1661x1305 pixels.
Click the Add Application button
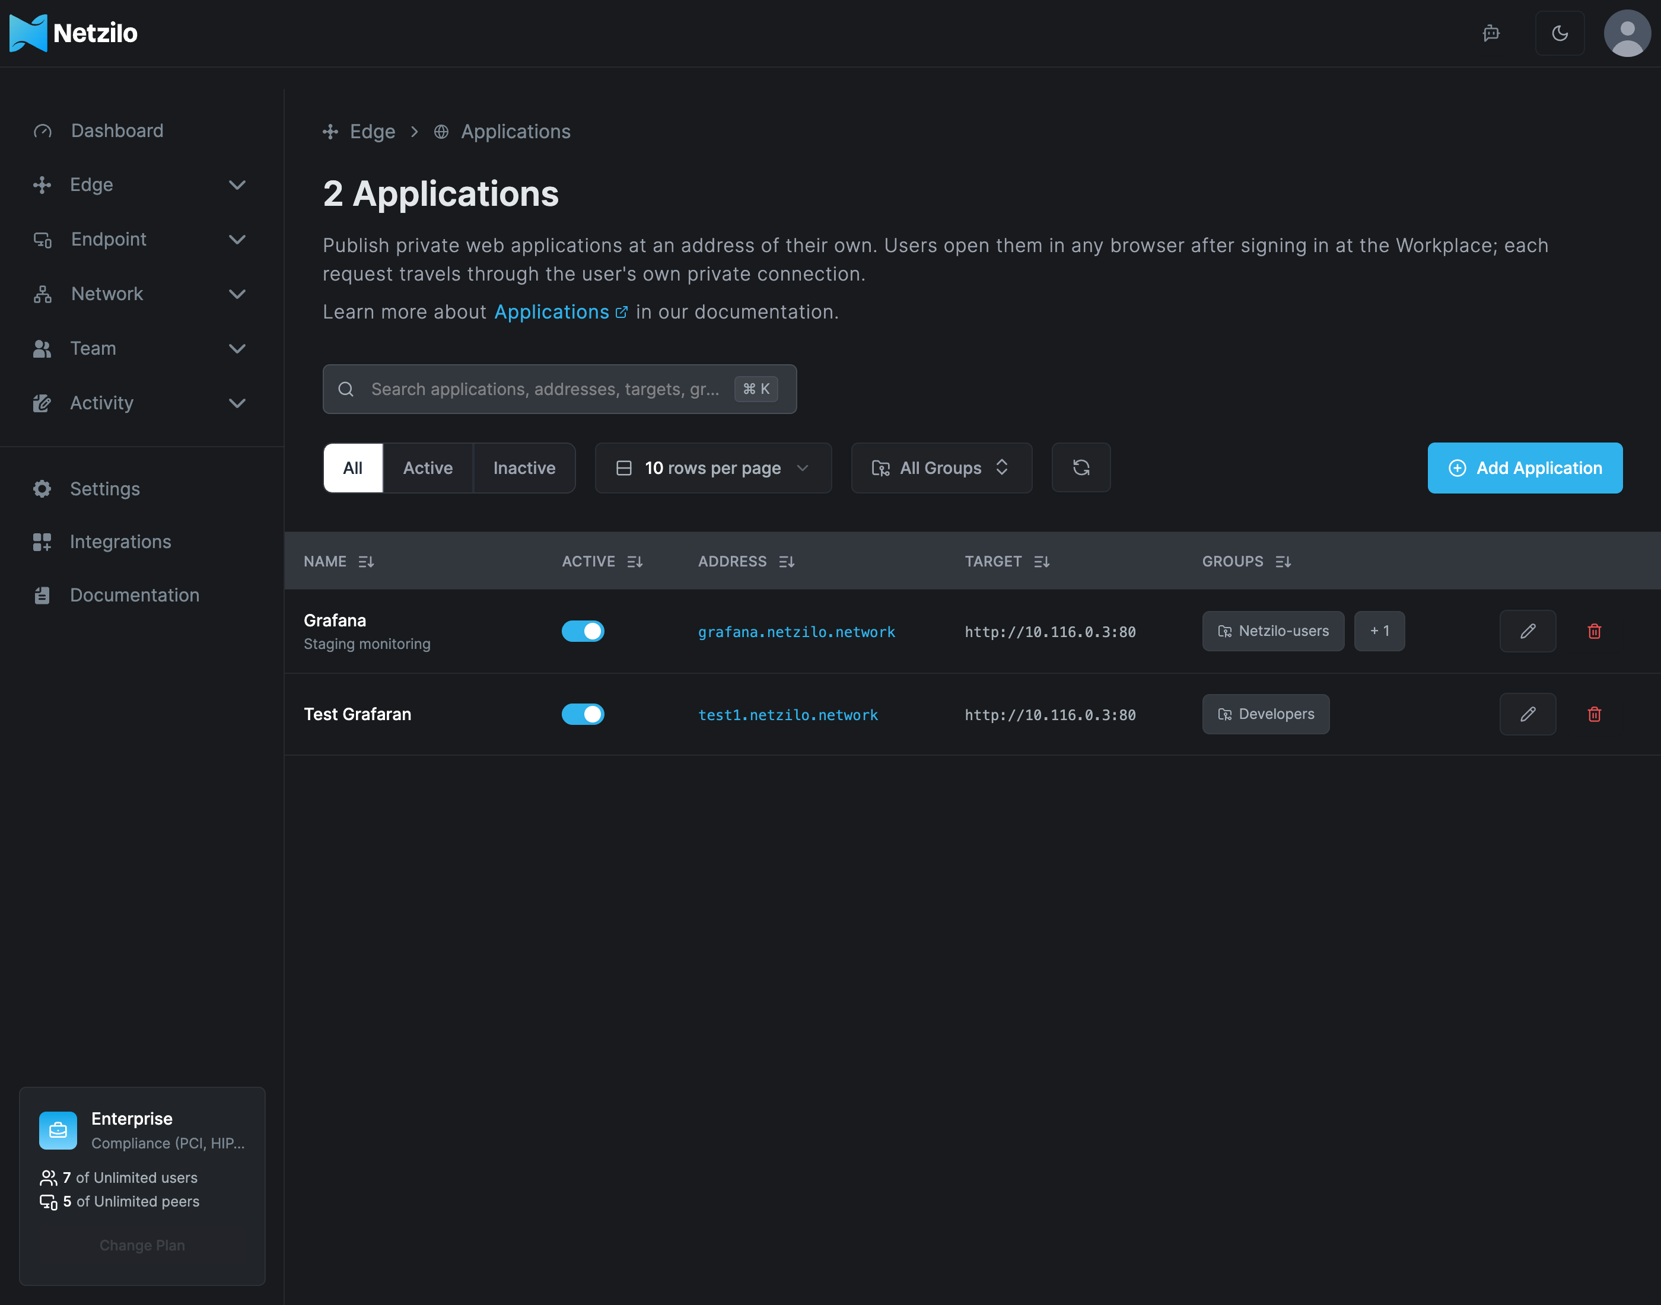1524,467
